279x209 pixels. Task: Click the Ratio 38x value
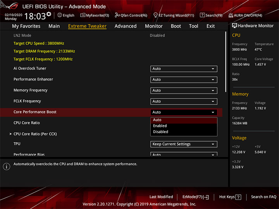click(235, 79)
